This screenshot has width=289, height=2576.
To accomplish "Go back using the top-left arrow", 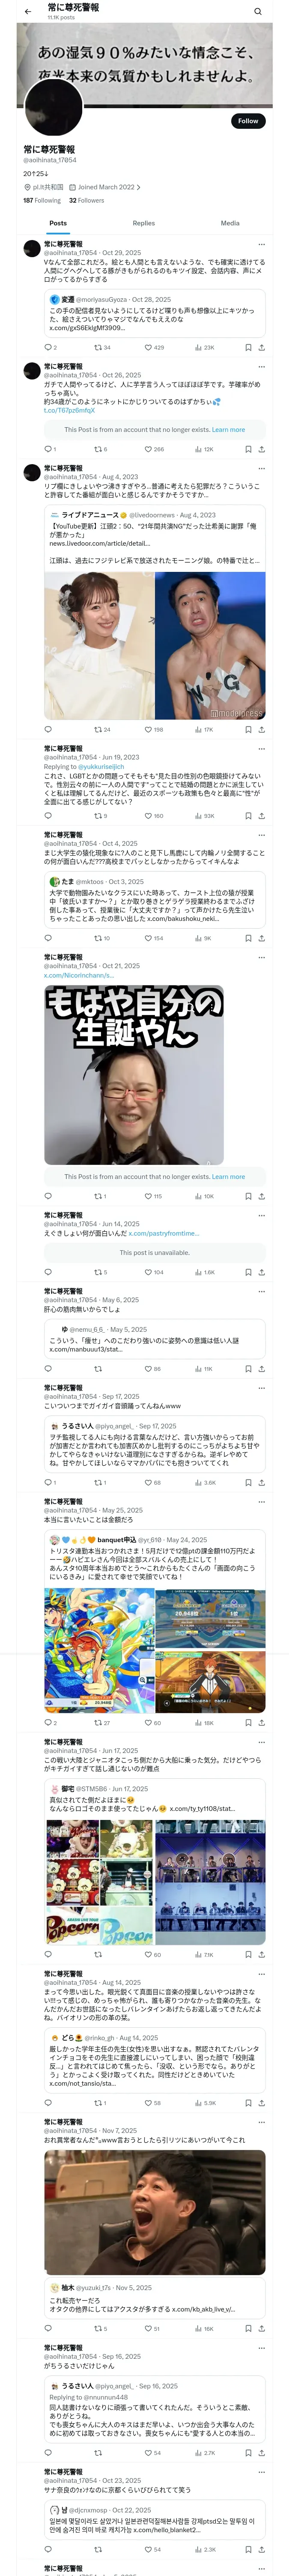I will [28, 12].
